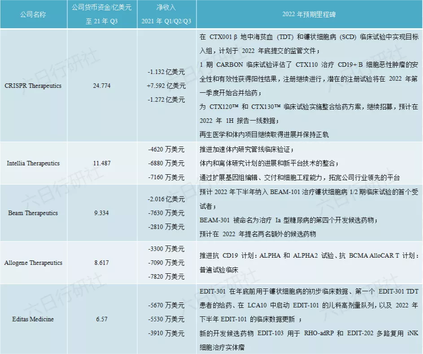This screenshot has width=423, height=354.
Task: Select the cash value 9.334
Action: (x=101, y=213)
